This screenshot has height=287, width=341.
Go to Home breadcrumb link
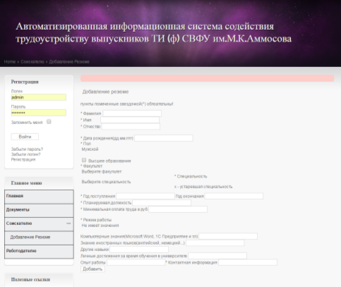10,62
